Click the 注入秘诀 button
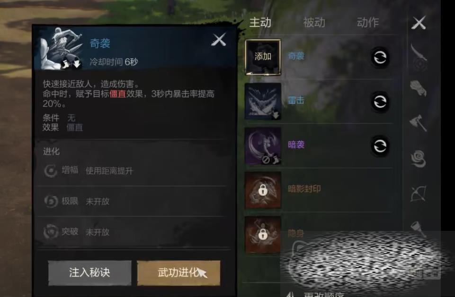This screenshot has height=297, width=455. [89, 272]
